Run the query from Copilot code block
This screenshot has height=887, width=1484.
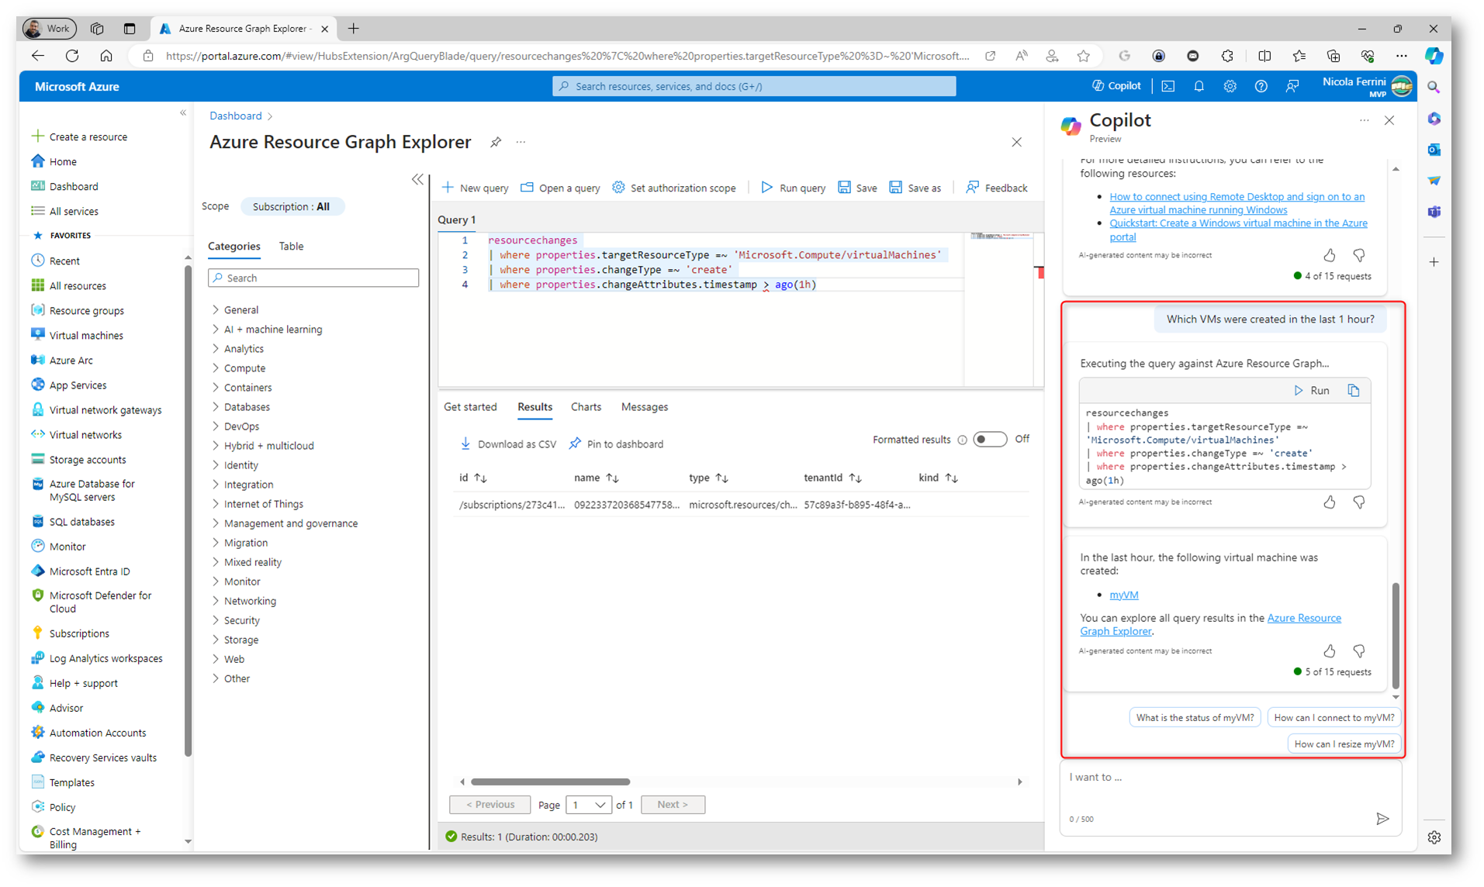1312,391
